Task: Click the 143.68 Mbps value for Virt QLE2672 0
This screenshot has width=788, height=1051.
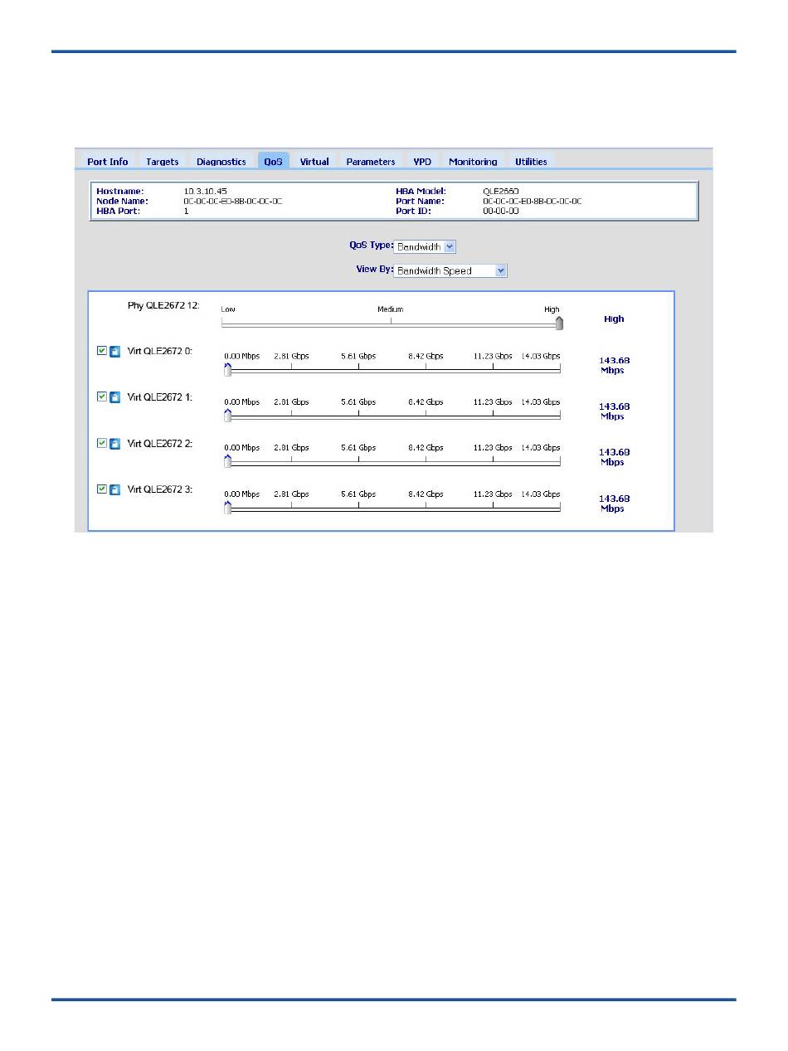Action: pos(614,365)
